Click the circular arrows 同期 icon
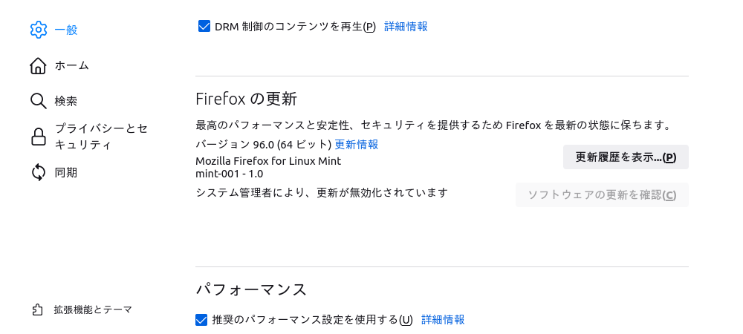The image size is (743, 334). pyautogui.click(x=39, y=173)
